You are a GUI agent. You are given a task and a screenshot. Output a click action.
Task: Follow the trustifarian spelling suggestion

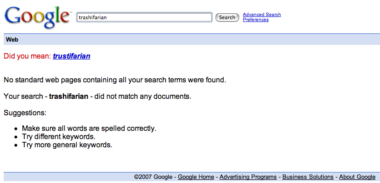72,56
